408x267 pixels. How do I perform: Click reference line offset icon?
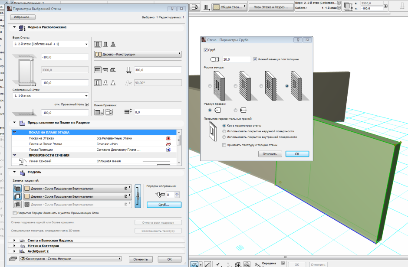pyautogui.click(x=128, y=112)
